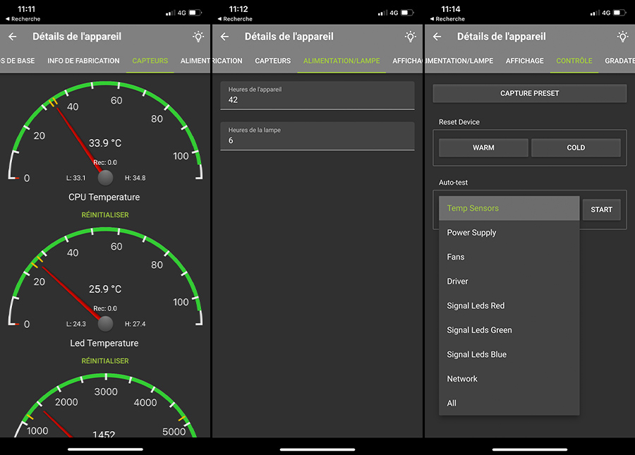The width and height of the screenshot is (635, 455).
Task: Choose Power Supply auto-test option
Action: pos(509,233)
